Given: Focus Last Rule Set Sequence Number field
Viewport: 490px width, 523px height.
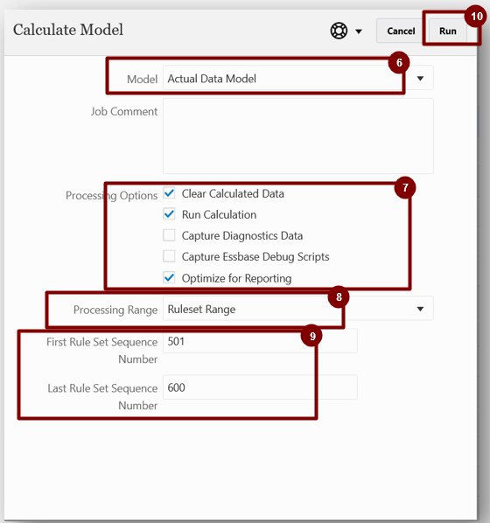Looking at the screenshot, I should coord(260,387).
